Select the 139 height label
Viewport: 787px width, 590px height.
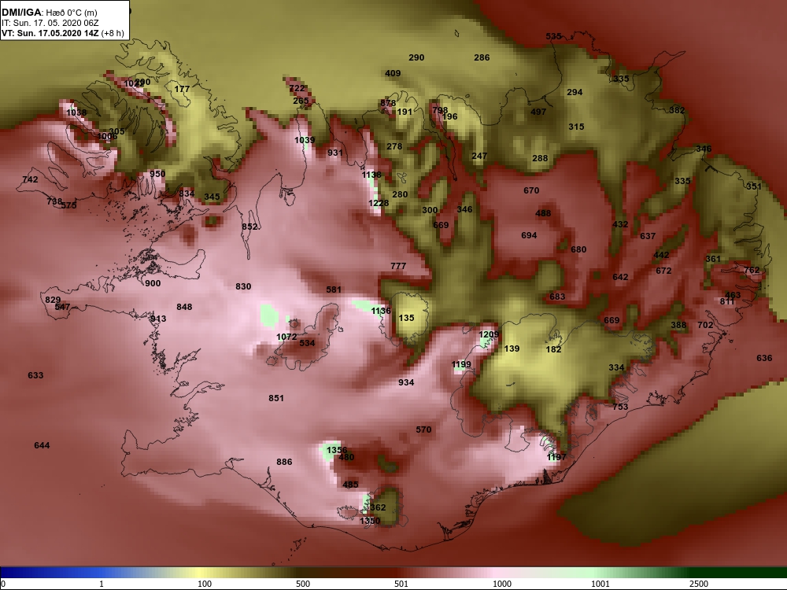click(512, 348)
